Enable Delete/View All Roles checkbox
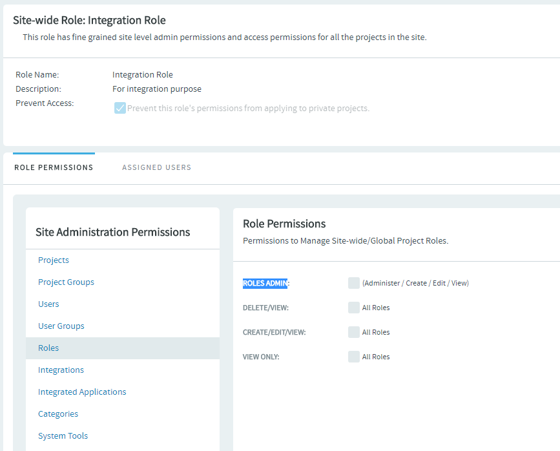The width and height of the screenshot is (560, 451). [353, 308]
